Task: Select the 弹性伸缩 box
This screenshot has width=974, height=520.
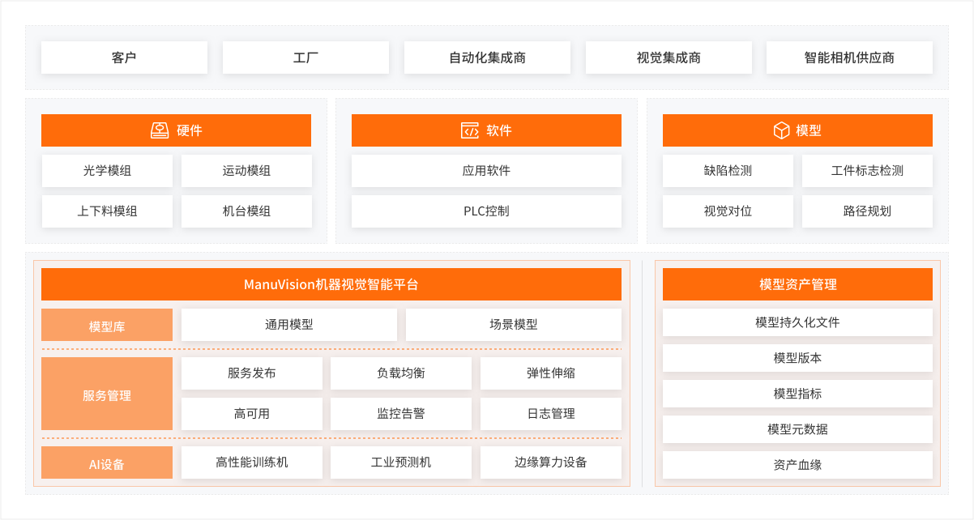Action: coord(551,373)
